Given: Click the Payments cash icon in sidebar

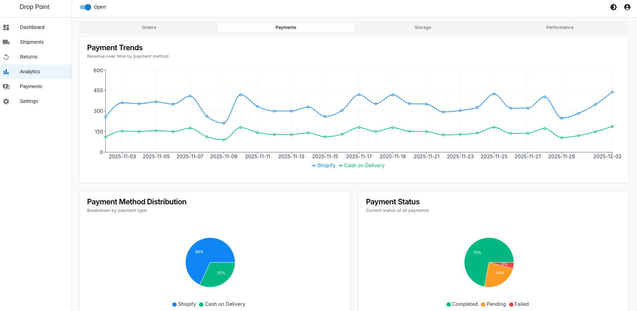Looking at the screenshot, I should [6, 87].
